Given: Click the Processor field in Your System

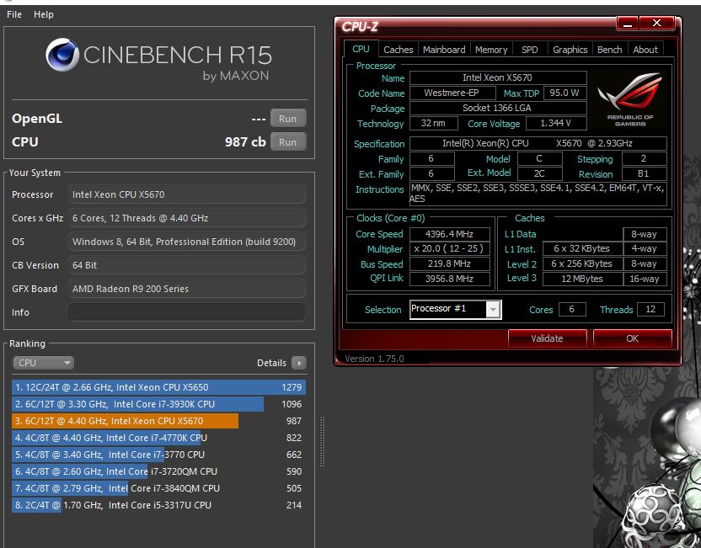Looking at the screenshot, I should tap(187, 194).
